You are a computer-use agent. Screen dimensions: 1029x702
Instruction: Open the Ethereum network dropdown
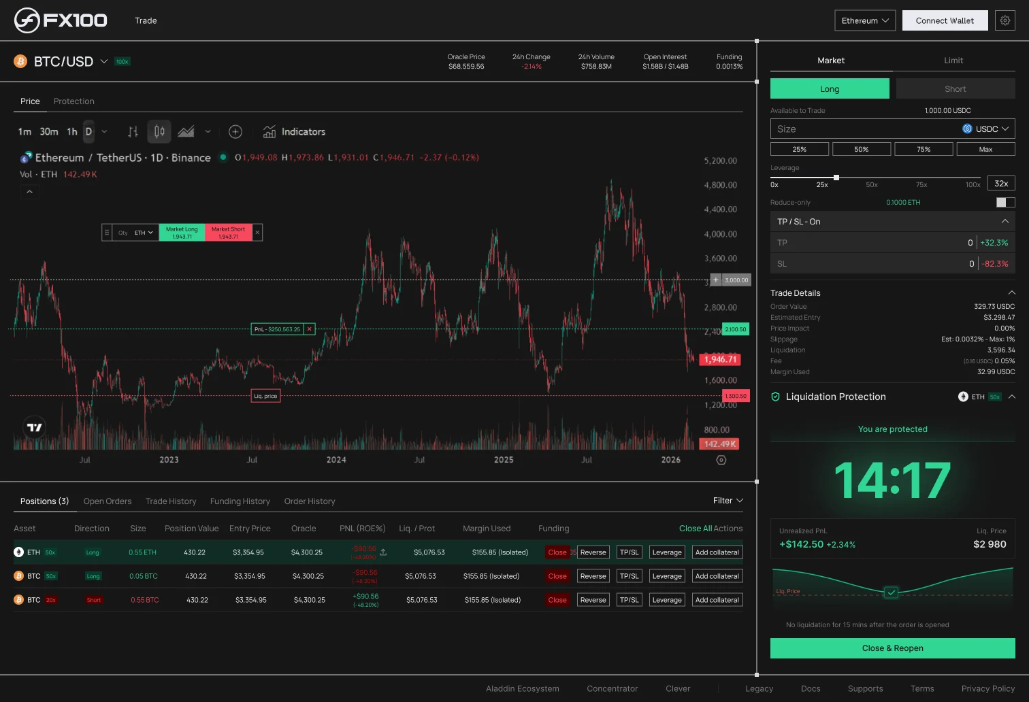pos(865,20)
